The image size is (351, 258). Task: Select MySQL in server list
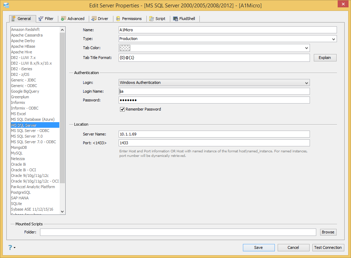[x=17, y=153]
